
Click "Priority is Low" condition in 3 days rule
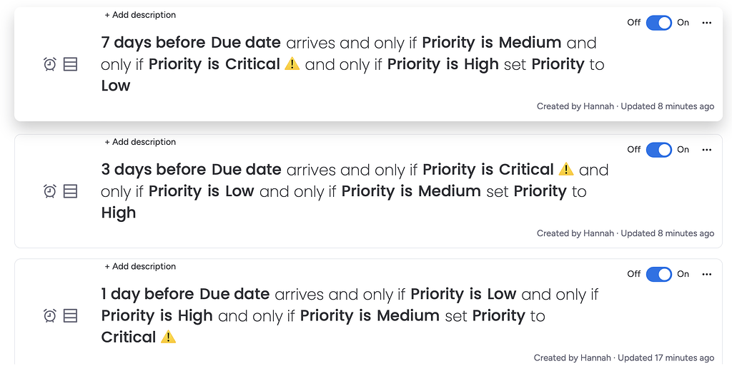click(x=201, y=191)
